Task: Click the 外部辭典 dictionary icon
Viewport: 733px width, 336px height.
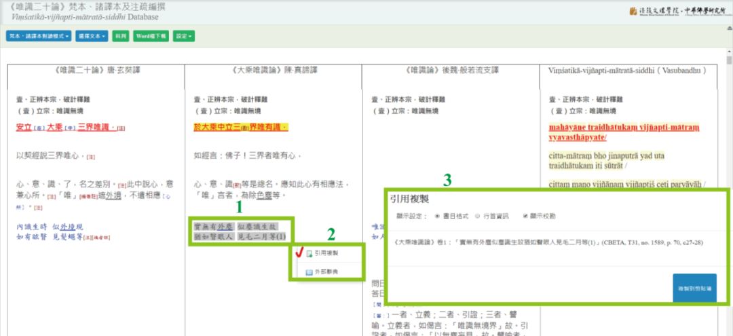Action: coord(309,272)
